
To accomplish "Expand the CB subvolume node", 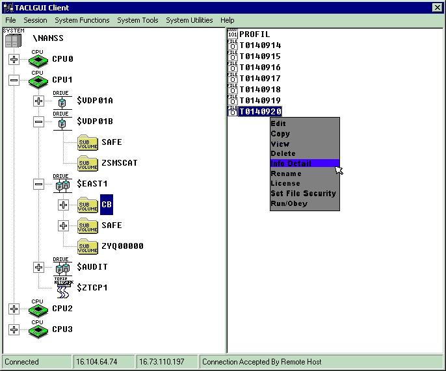I will click(63, 205).
